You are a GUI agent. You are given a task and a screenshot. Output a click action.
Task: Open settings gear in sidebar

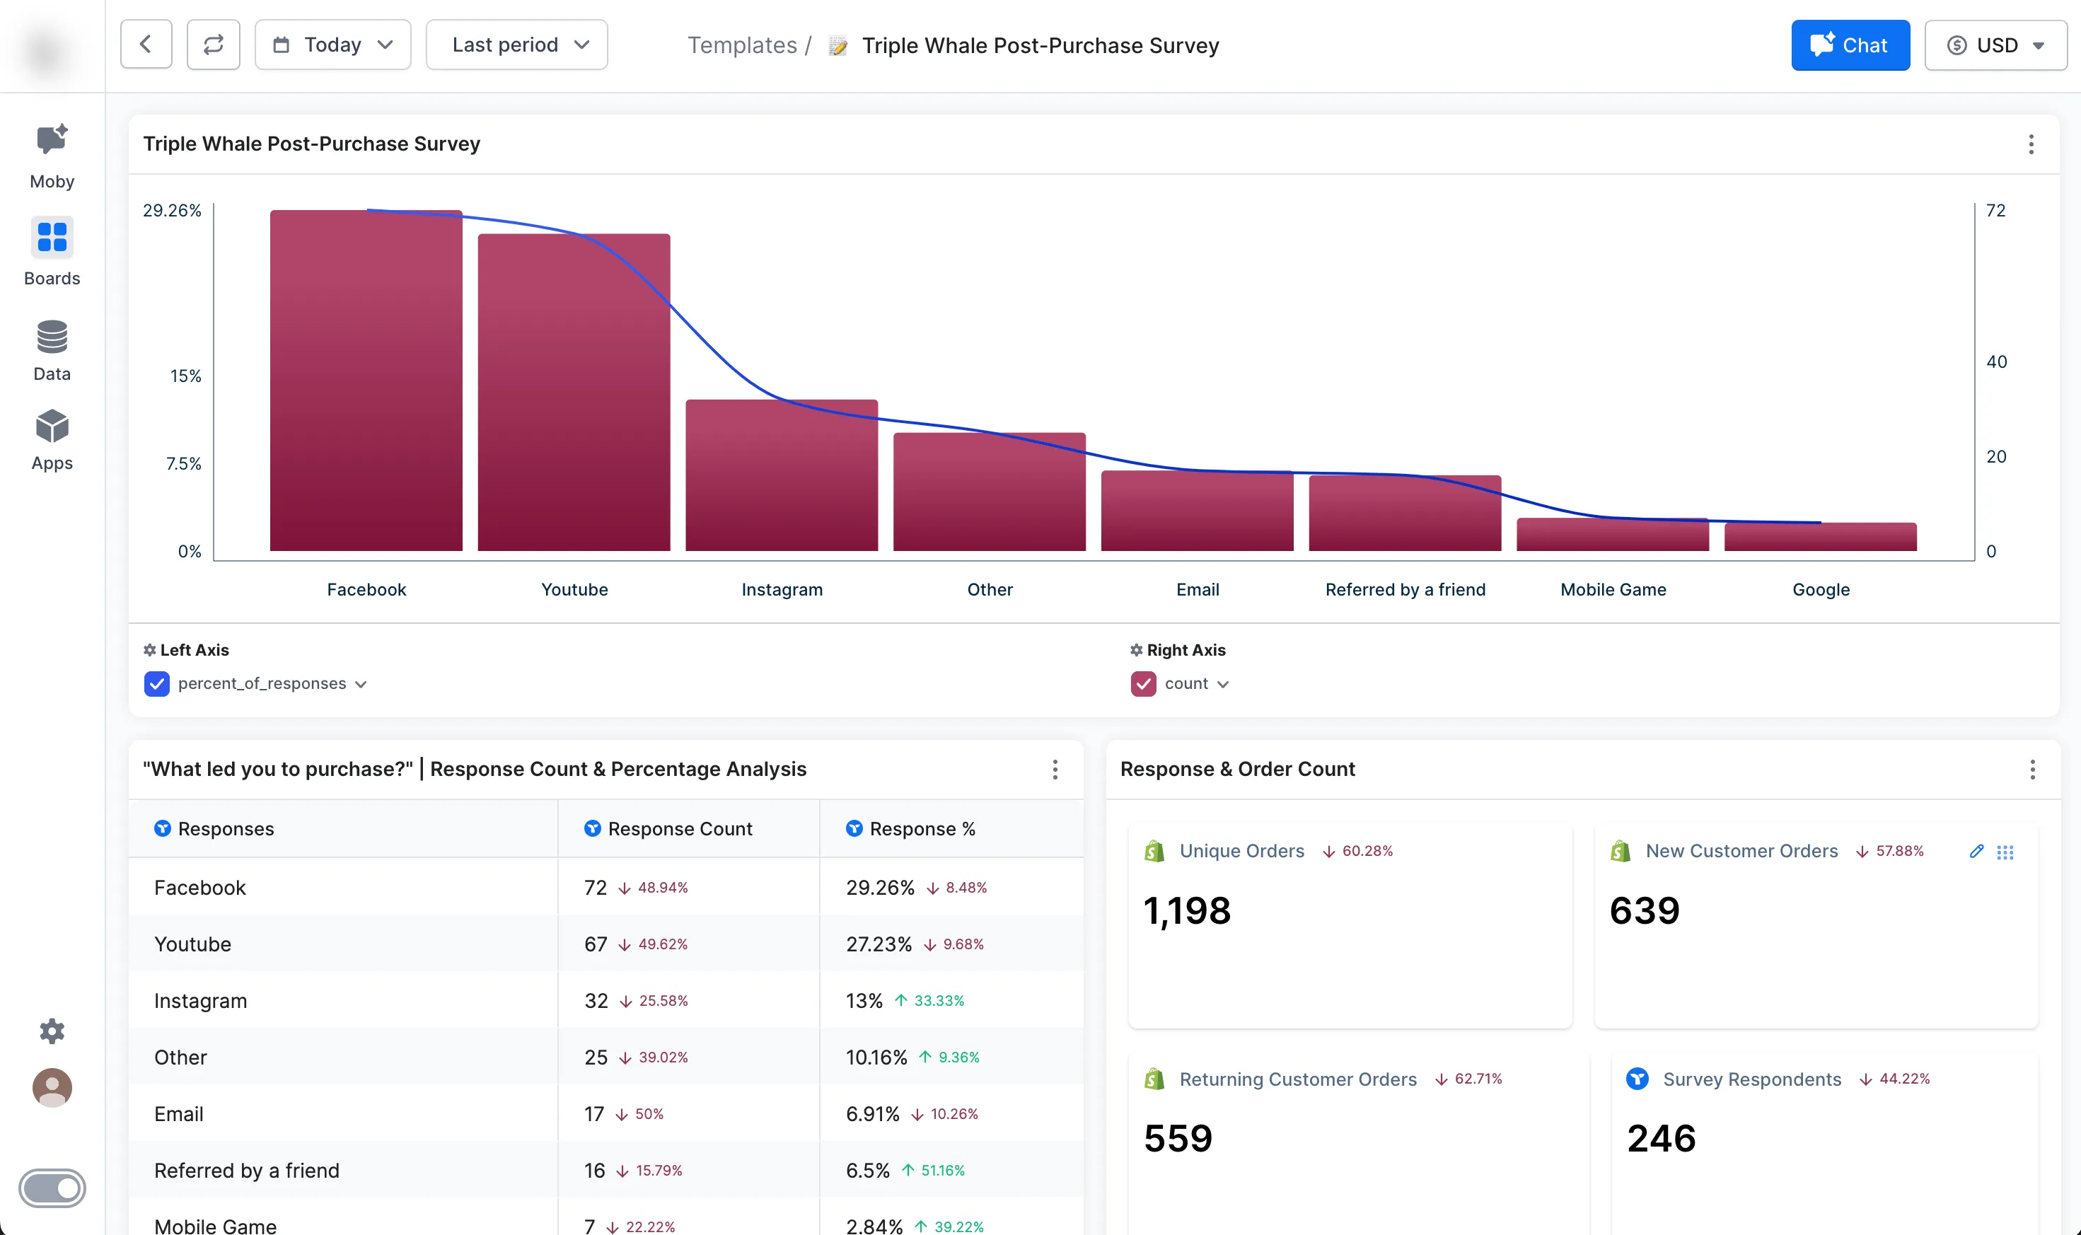point(52,1031)
